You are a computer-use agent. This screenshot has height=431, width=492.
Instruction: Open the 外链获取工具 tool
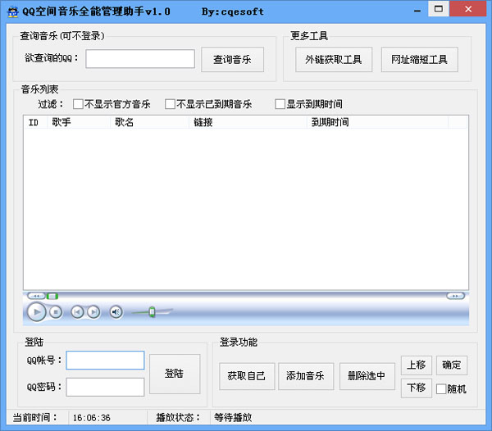pyautogui.click(x=334, y=60)
